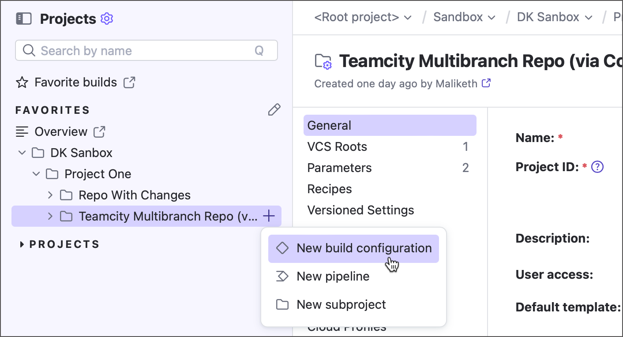
Task: Click the plus icon on Teamcity Multibranch Repo
Action: (x=269, y=216)
